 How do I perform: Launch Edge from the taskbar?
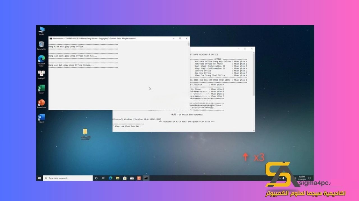111,178
